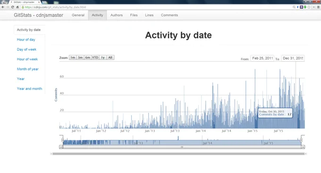This screenshot has width=321, height=173.
Task: Click the magnifier zoom icon in address bar
Action: point(294,7)
